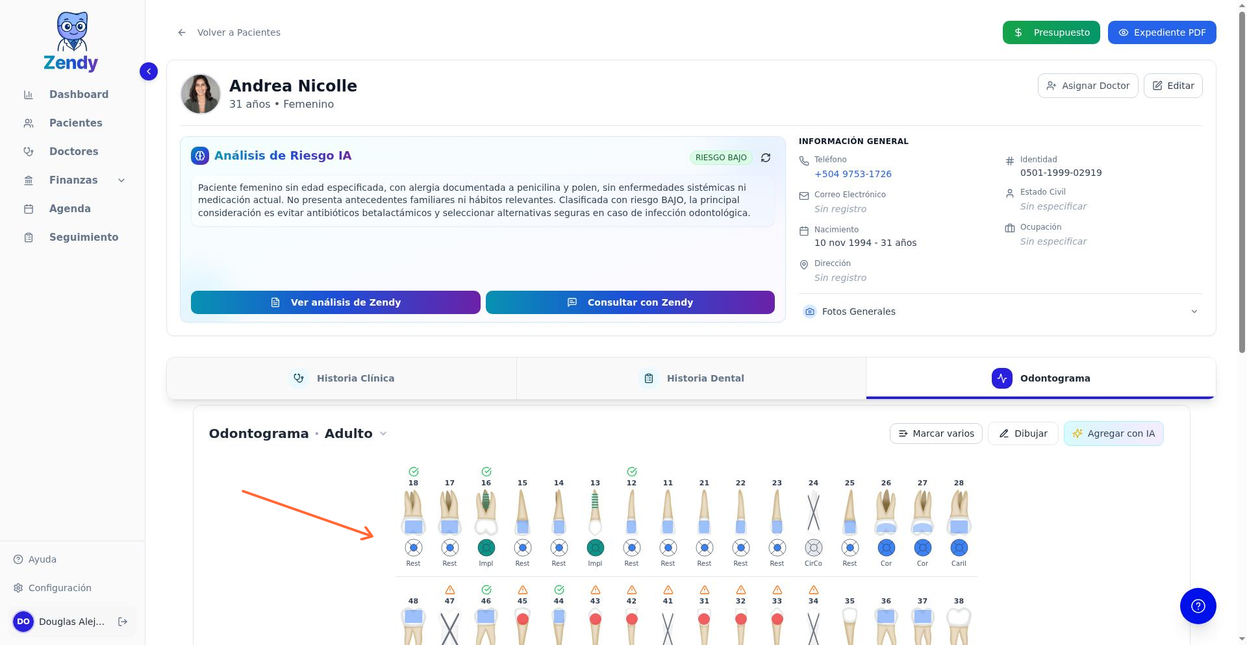Screen dimensions: 1247x645
Task: Go to Pacientes in the sidebar
Action: pos(75,123)
